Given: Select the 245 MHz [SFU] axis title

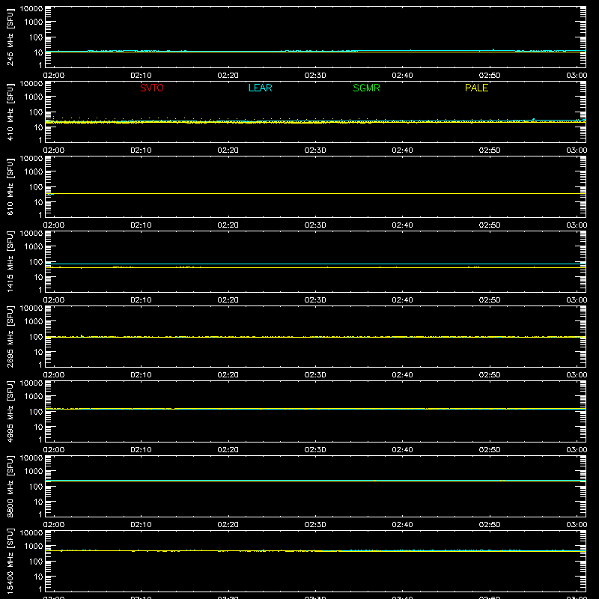Looking at the screenshot, I should tap(10, 37).
